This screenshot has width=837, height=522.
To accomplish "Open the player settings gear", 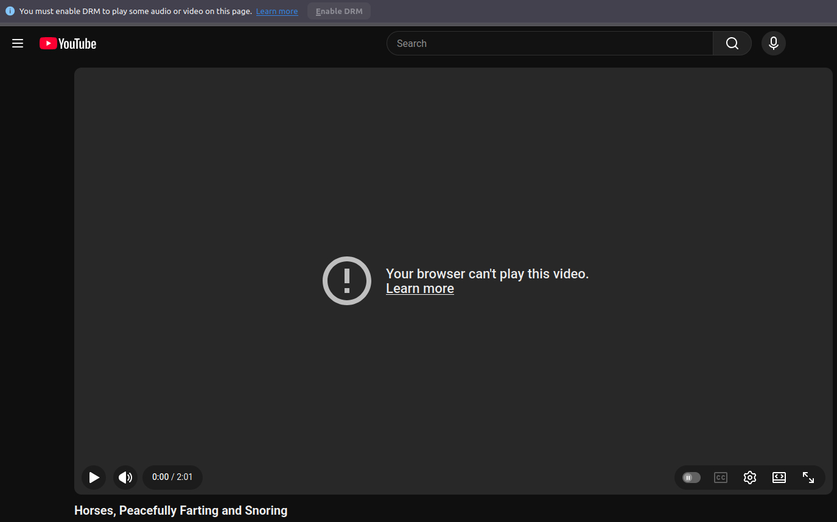I will point(750,478).
